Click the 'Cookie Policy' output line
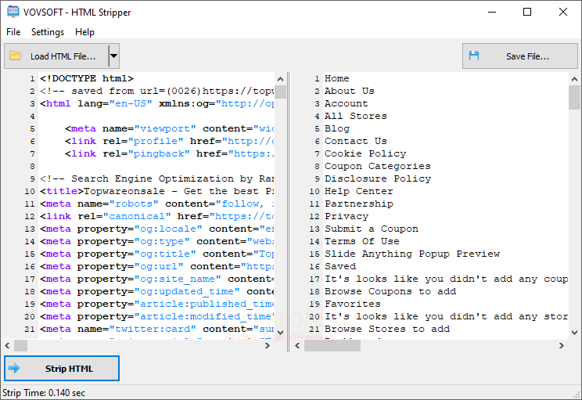The image size is (582, 400). click(365, 153)
